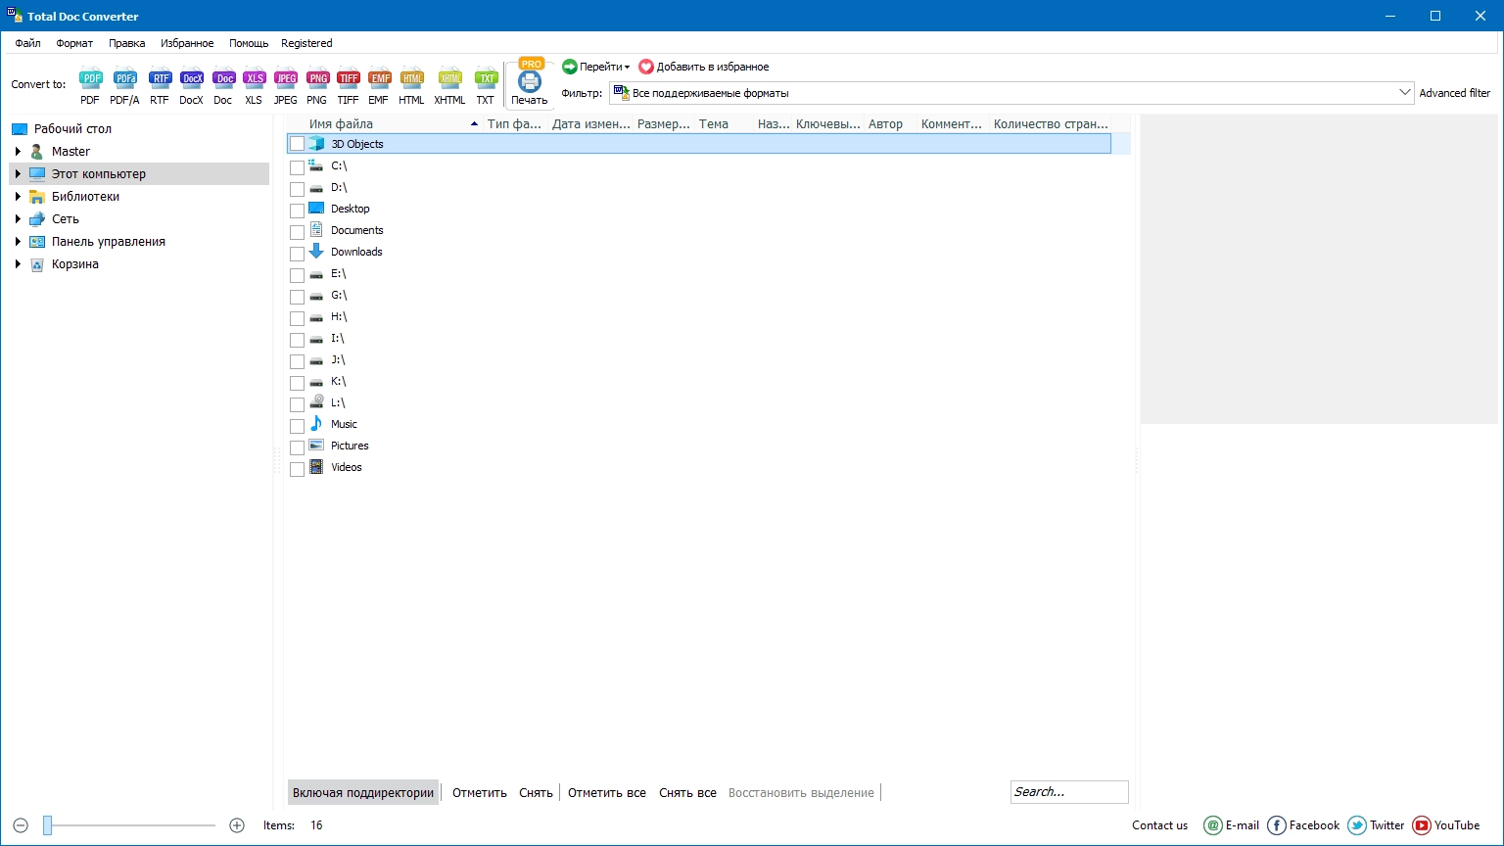
Task: Choose TXT plain text output
Action: pos(486,86)
